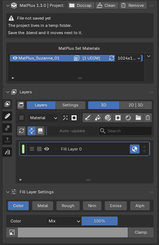Screen dimensions: 159x245
Task: Open the Doccap project folder
Action: click(x=81, y=5)
